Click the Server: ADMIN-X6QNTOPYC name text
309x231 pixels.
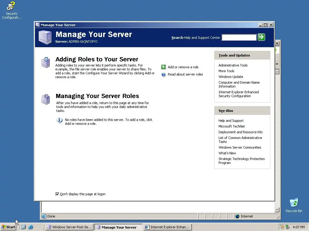point(76,42)
